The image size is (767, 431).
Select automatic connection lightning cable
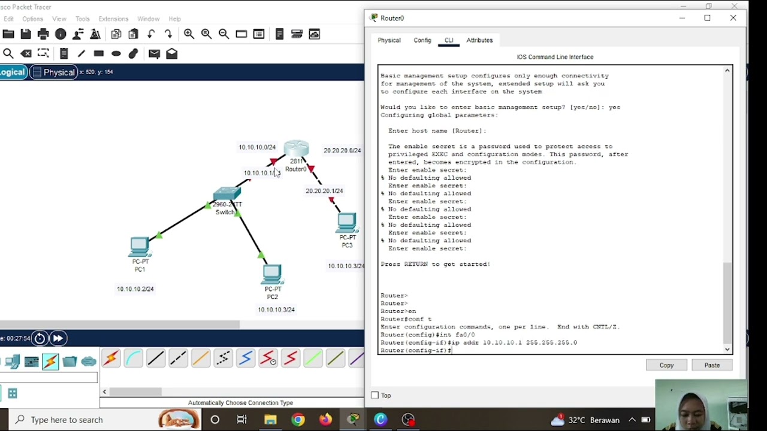click(111, 359)
